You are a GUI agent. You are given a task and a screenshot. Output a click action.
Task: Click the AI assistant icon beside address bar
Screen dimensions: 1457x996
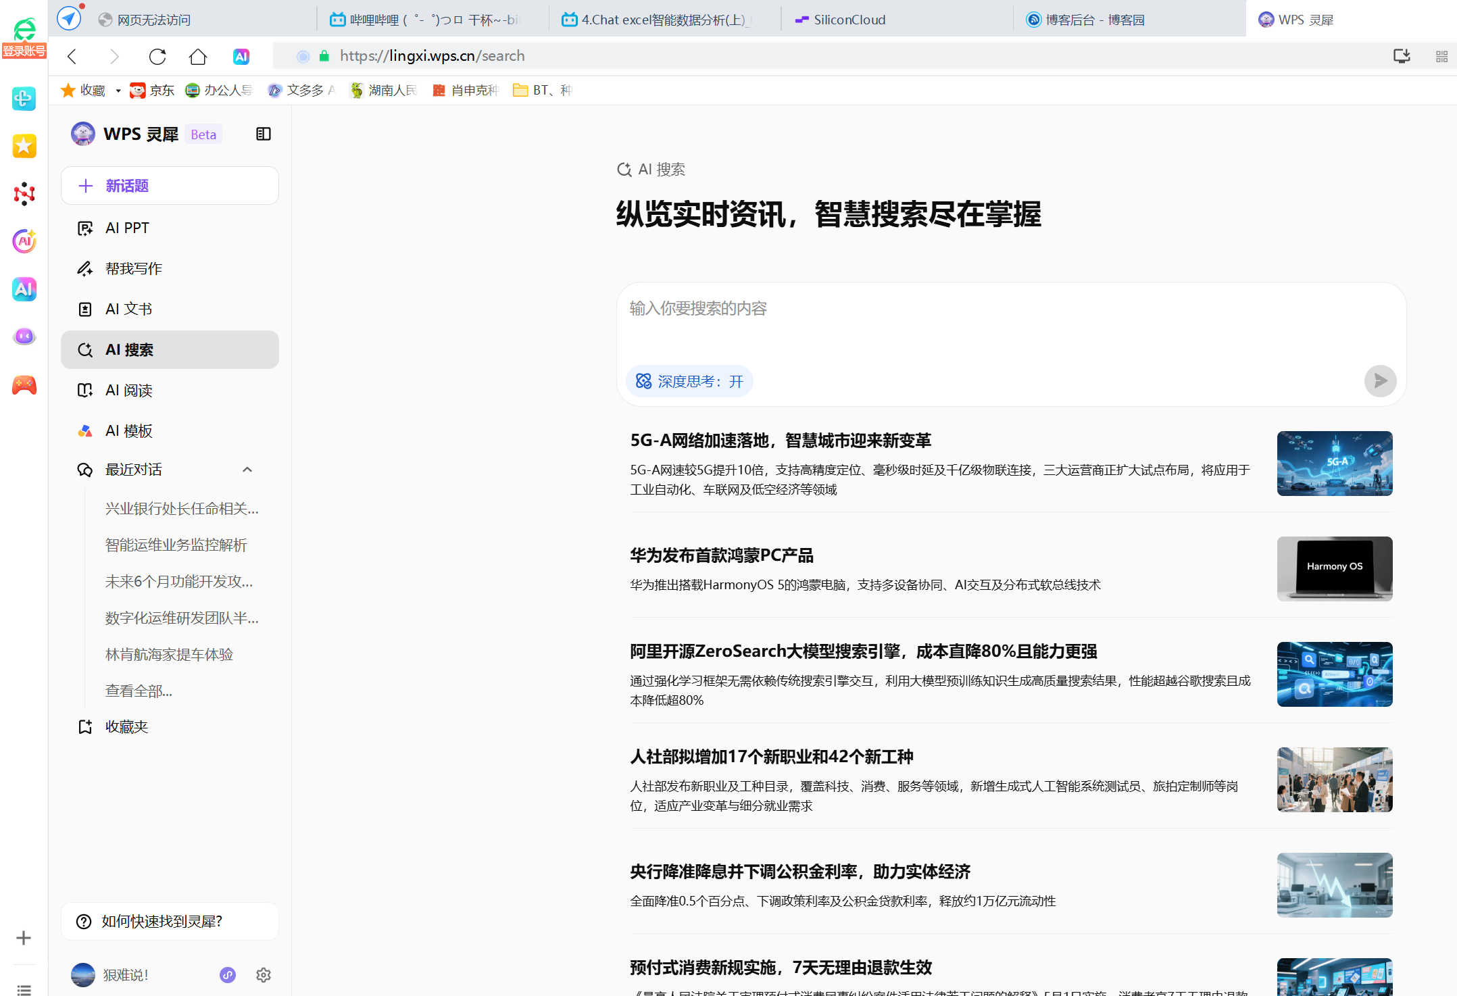coord(241,57)
